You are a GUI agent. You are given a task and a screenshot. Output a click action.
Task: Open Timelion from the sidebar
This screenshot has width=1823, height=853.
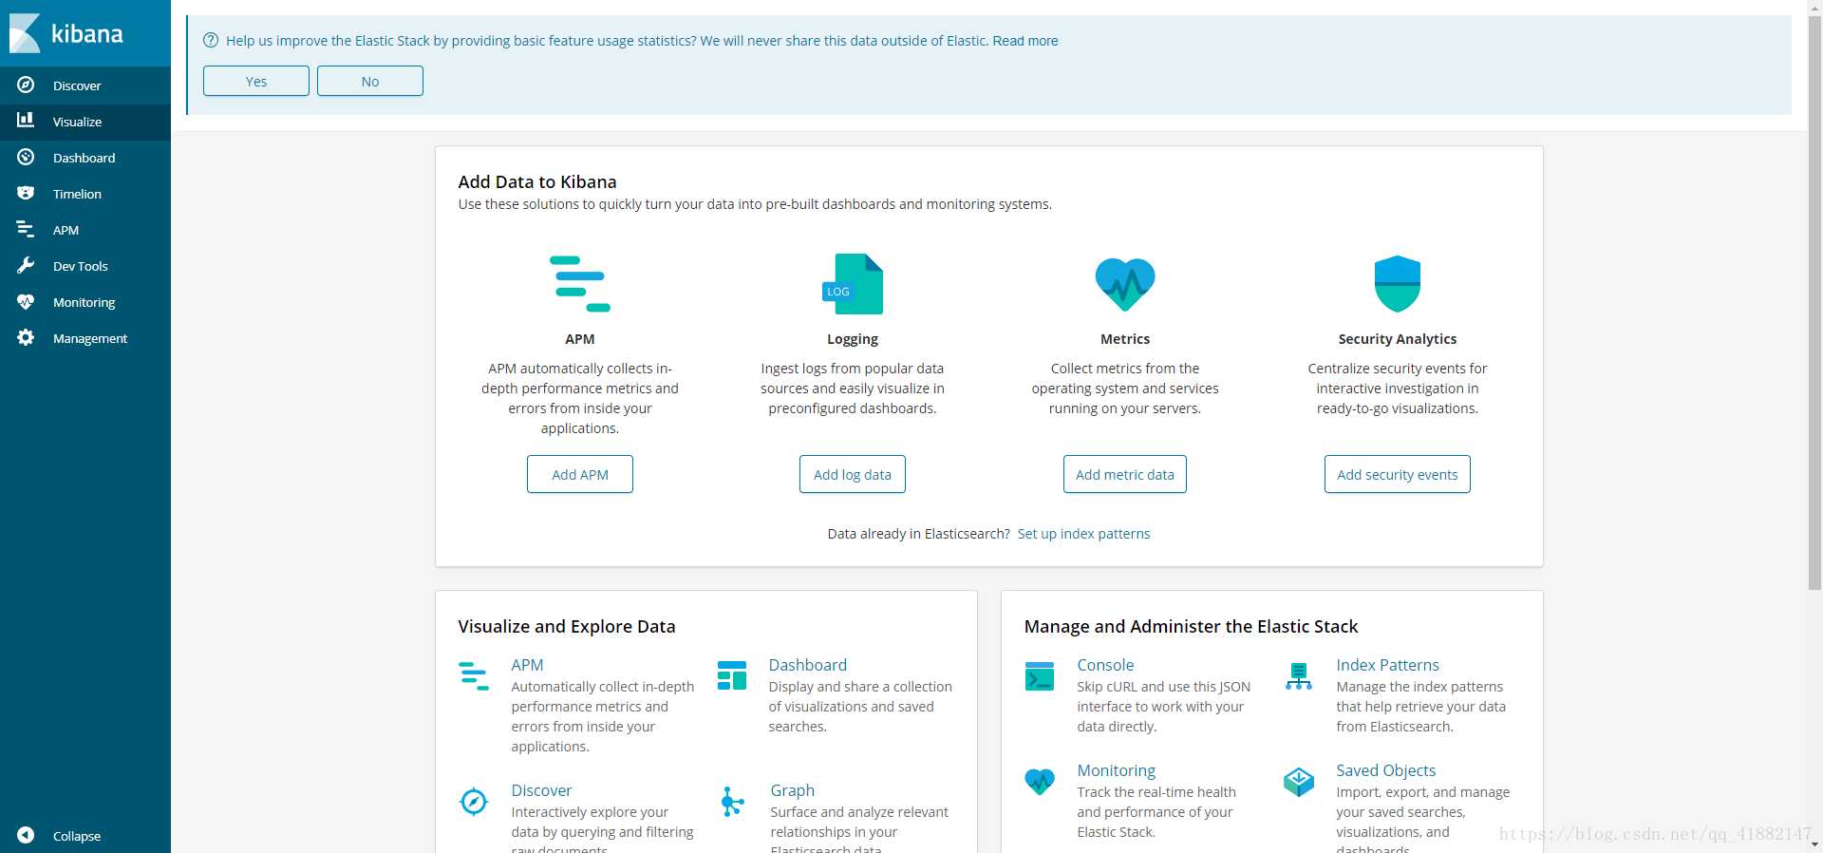click(77, 194)
